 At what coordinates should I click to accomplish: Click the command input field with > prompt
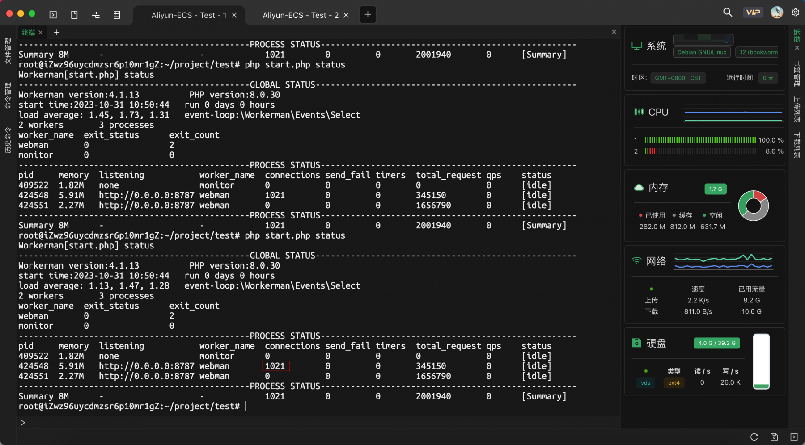tap(318, 423)
